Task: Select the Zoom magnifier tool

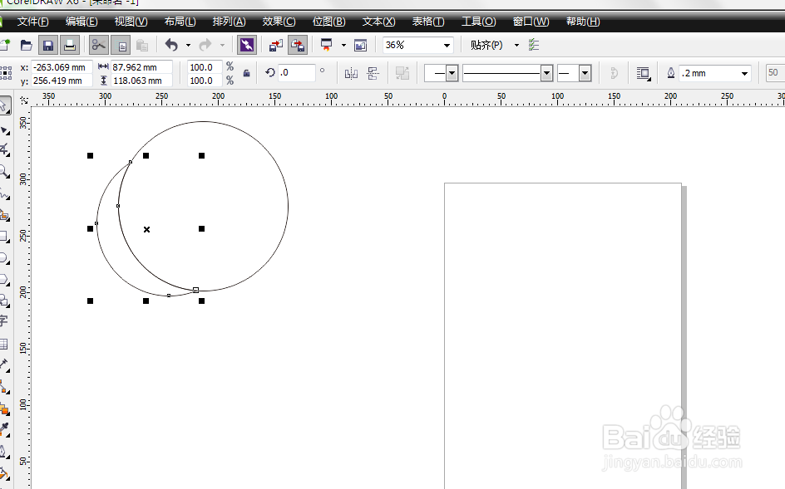Action: pos(4,172)
